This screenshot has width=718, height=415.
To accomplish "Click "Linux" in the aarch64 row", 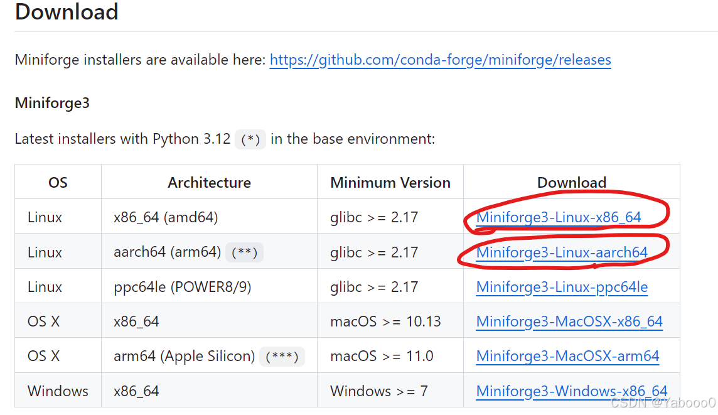I will pos(45,252).
